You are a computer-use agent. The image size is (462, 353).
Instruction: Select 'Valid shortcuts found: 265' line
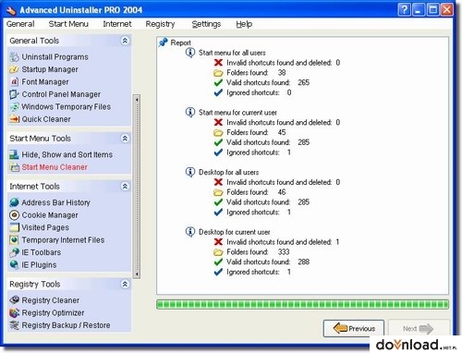click(268, 82)
